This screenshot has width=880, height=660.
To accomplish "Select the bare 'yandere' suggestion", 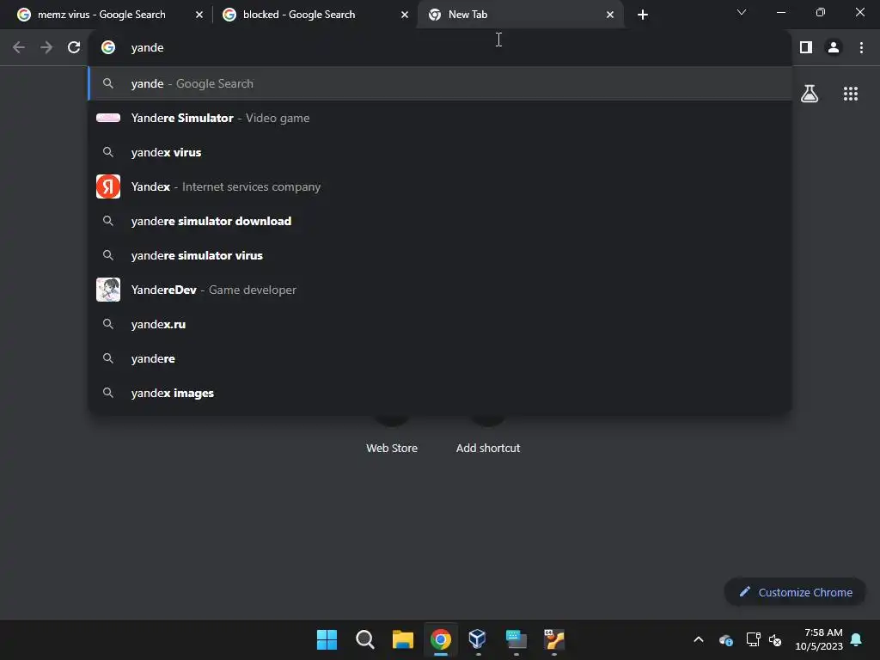I will click(x=441, y=358).
